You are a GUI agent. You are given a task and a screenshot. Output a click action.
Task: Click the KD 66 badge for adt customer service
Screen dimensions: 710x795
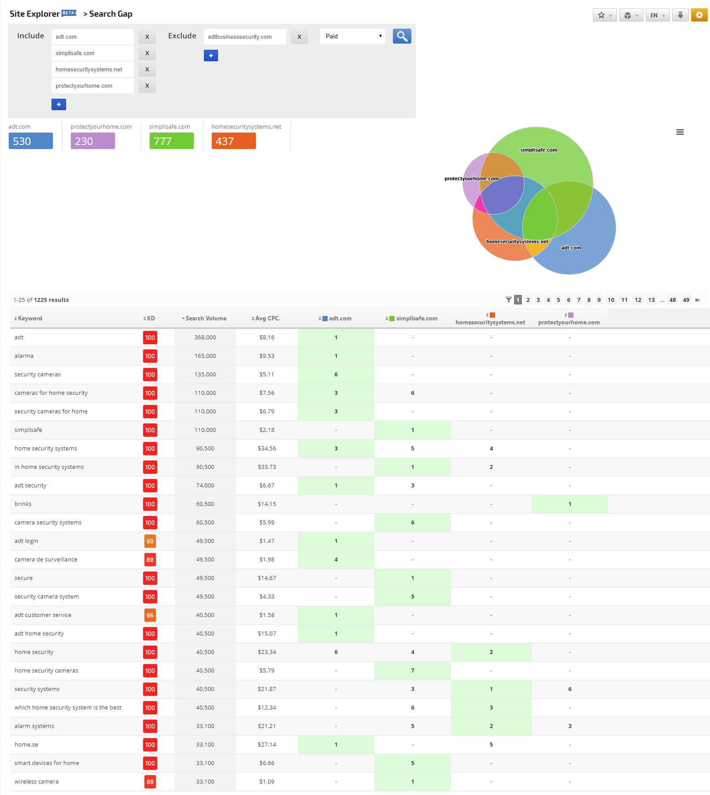(150, 615)
